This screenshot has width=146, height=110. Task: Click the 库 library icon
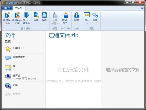(8, 67)
